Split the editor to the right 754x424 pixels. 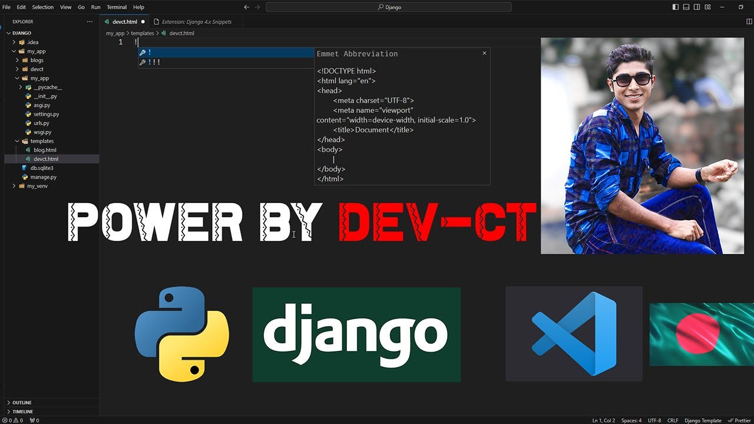tap(749, 21)
